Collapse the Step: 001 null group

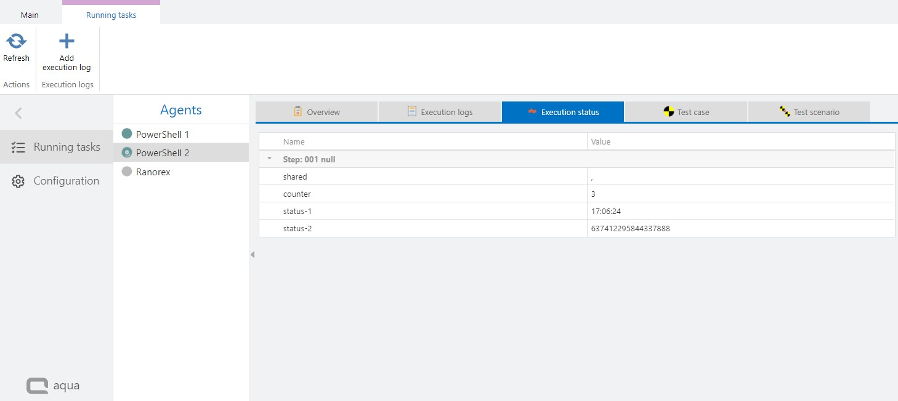coord(269,159)
